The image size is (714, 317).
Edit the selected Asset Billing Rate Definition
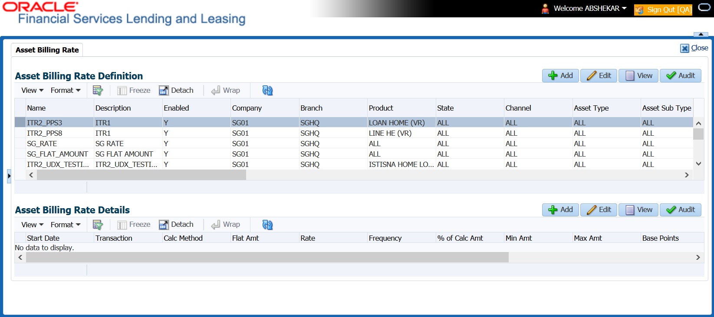point(599,75)
